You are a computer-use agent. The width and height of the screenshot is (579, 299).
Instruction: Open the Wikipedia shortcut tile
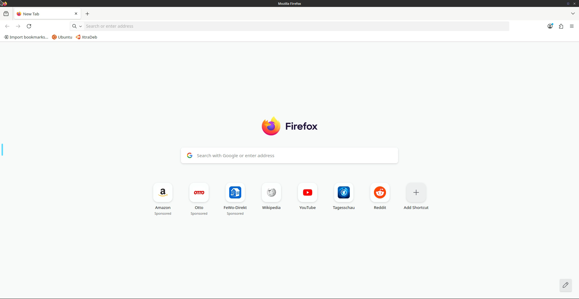coord(271,193)
